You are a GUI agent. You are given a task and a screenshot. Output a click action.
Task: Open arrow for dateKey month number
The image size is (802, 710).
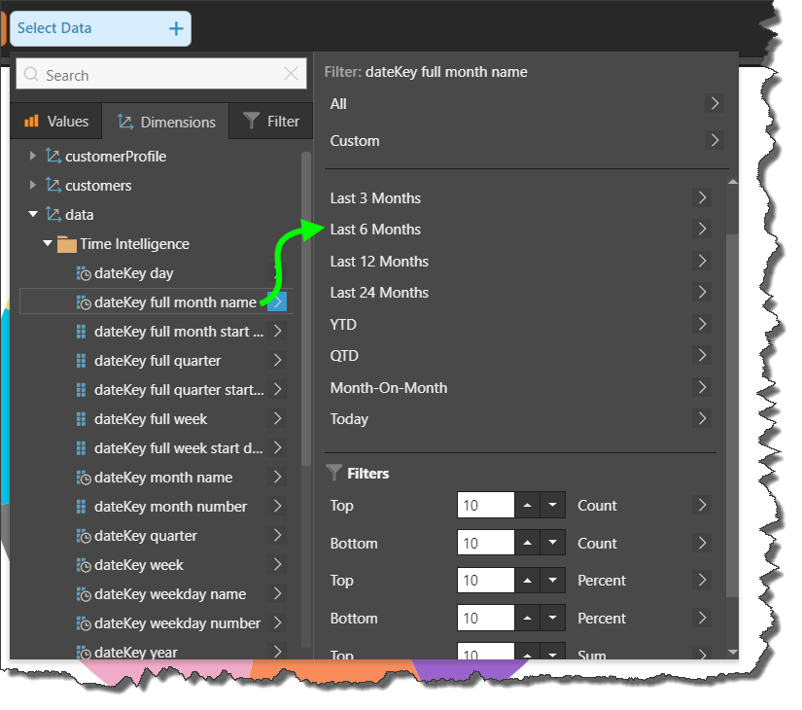[x=277, y=507]
